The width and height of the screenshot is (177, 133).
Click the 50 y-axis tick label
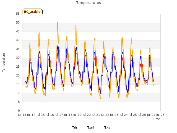tap(18, 23)
